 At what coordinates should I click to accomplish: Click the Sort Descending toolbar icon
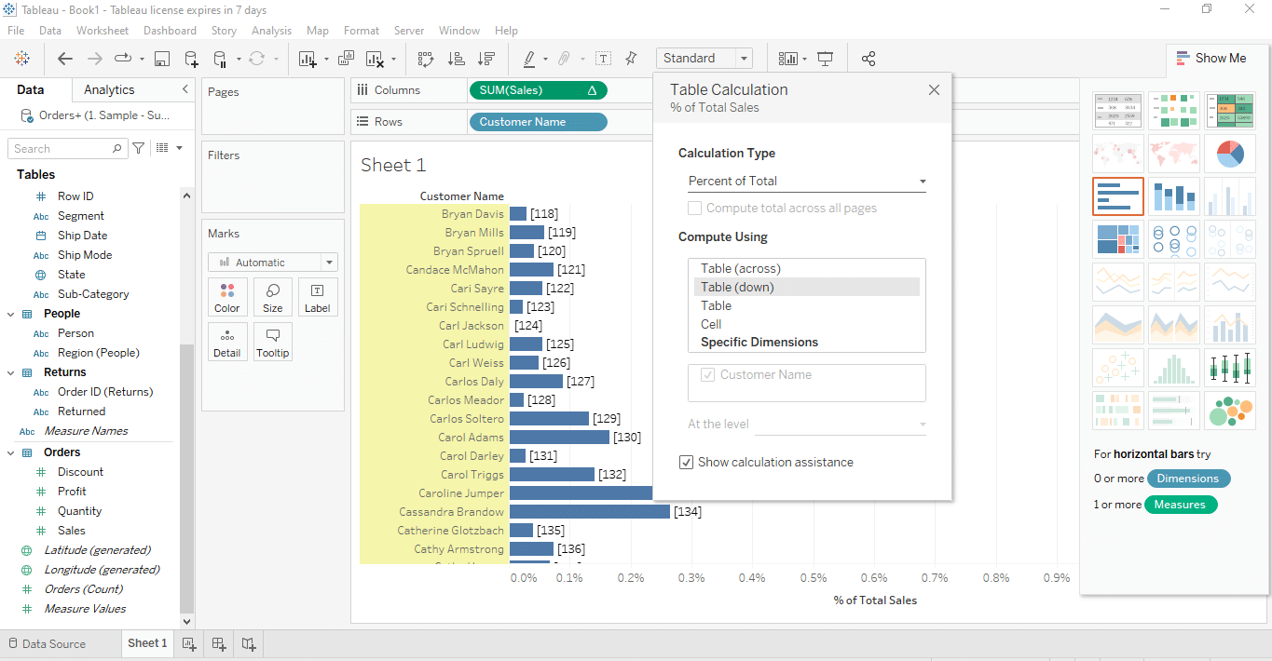point(486,58)
